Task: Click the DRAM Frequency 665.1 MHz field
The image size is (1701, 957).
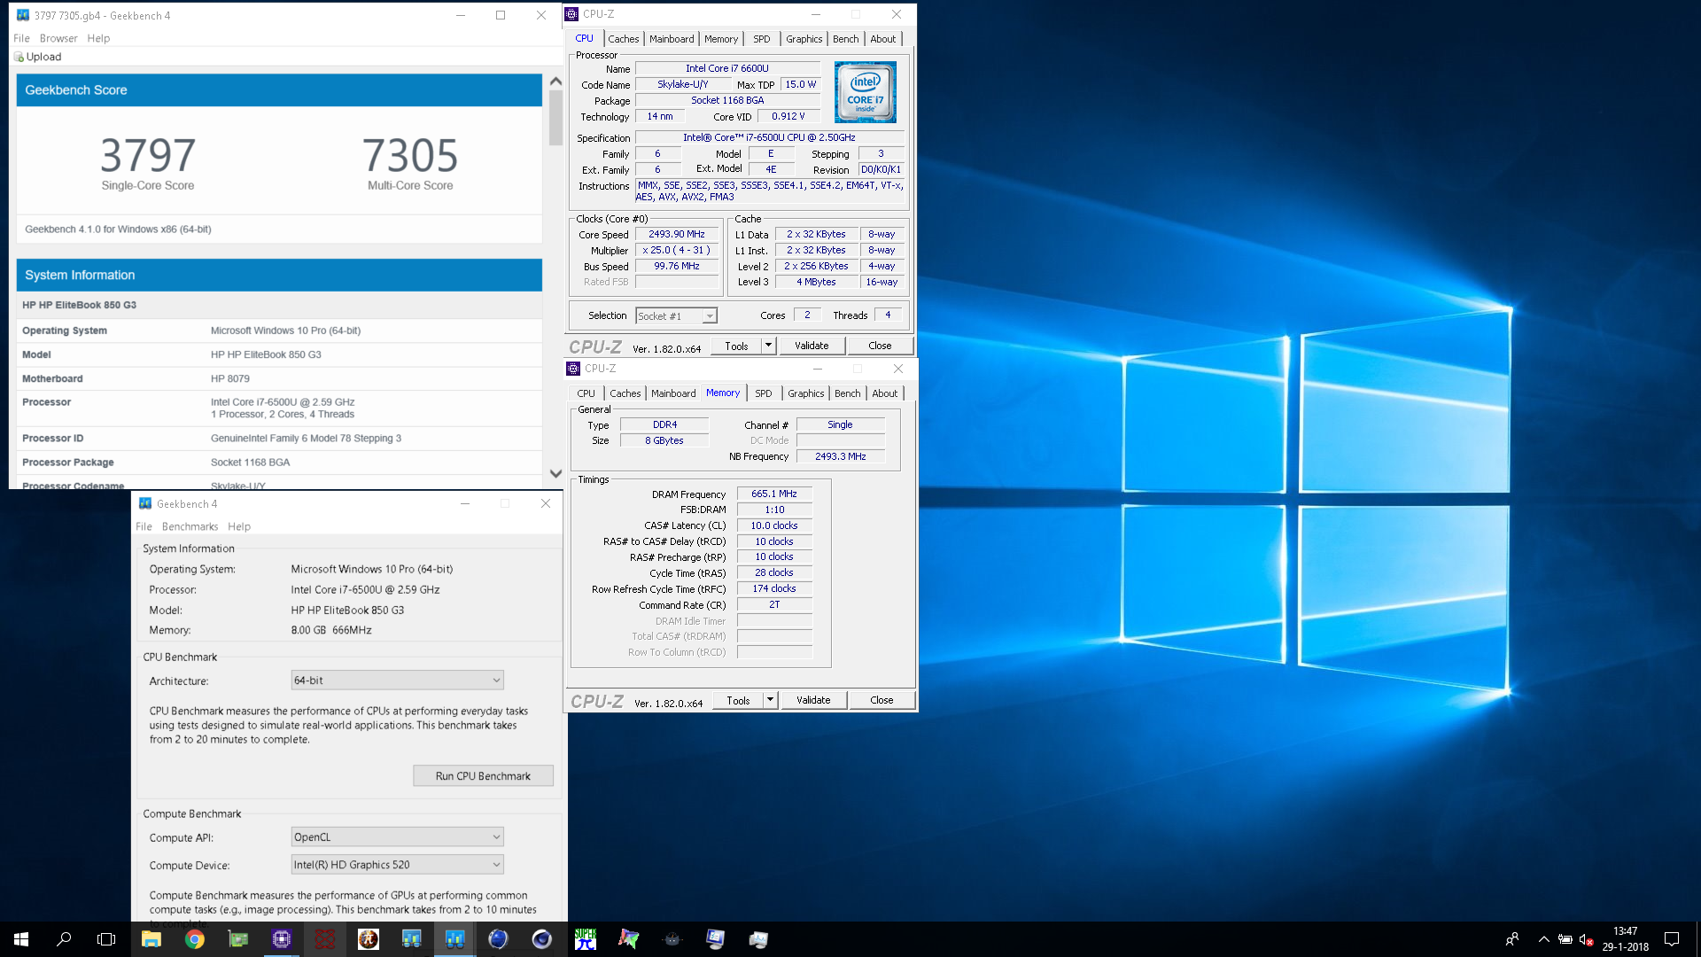Action: (x=774, y=494)
